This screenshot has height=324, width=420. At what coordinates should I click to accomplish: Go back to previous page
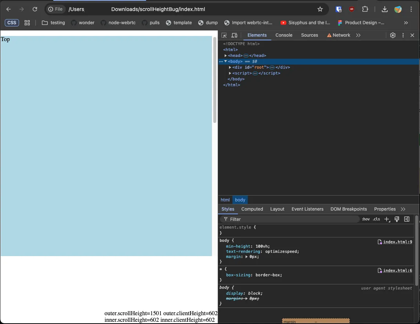click(8, 9)
